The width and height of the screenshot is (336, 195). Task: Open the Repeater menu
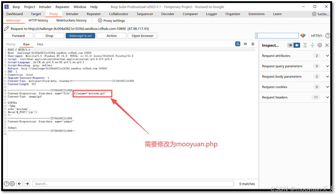(62, 7)
